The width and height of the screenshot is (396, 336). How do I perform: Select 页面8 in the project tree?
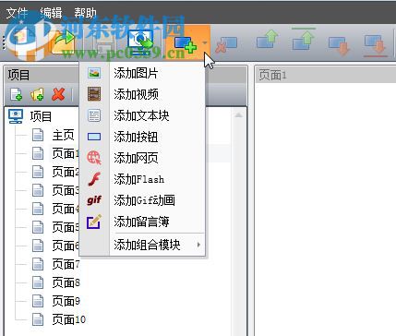pyautogui.click(x=66, y=282)
